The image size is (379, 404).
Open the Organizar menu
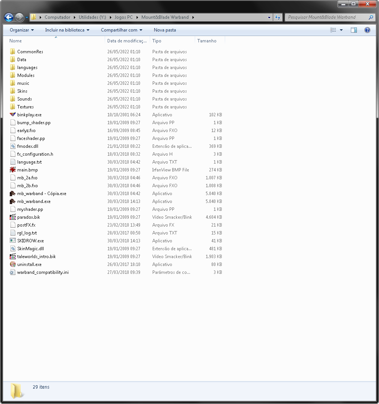point(22,30)
